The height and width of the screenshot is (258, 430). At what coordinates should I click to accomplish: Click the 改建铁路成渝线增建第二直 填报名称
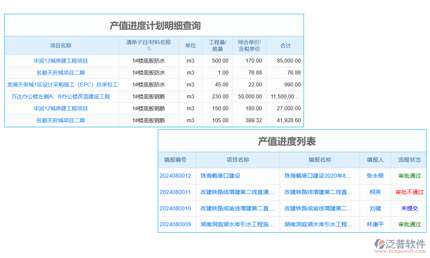click(x=319, y=208)
